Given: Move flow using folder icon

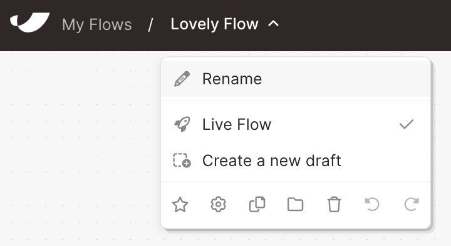Looking at the screenshot, I should [x=296, y=204].
